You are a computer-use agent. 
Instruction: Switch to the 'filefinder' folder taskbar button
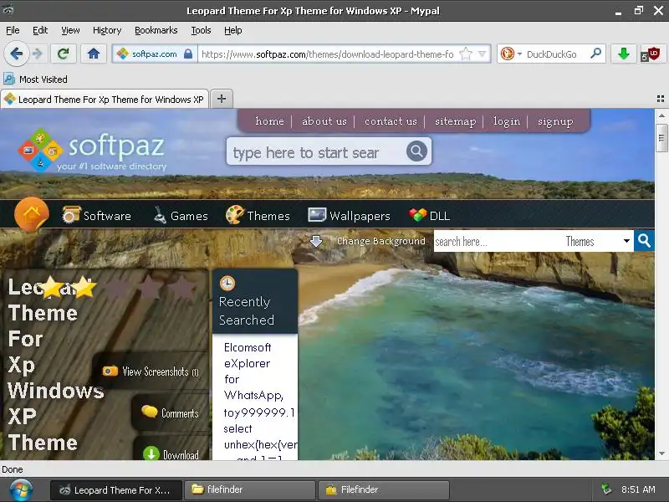click(x=249, y=489)
